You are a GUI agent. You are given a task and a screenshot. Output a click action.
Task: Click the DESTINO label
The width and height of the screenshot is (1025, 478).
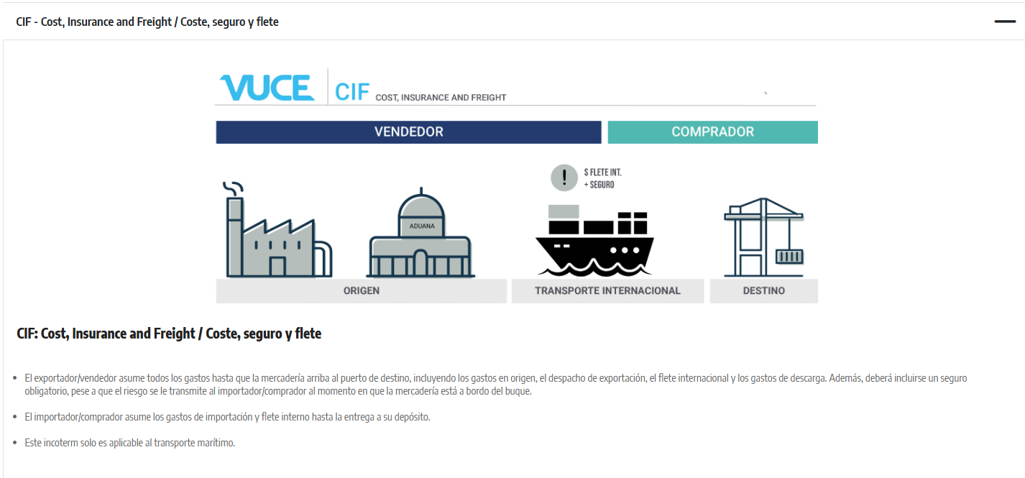pos(764,291)
